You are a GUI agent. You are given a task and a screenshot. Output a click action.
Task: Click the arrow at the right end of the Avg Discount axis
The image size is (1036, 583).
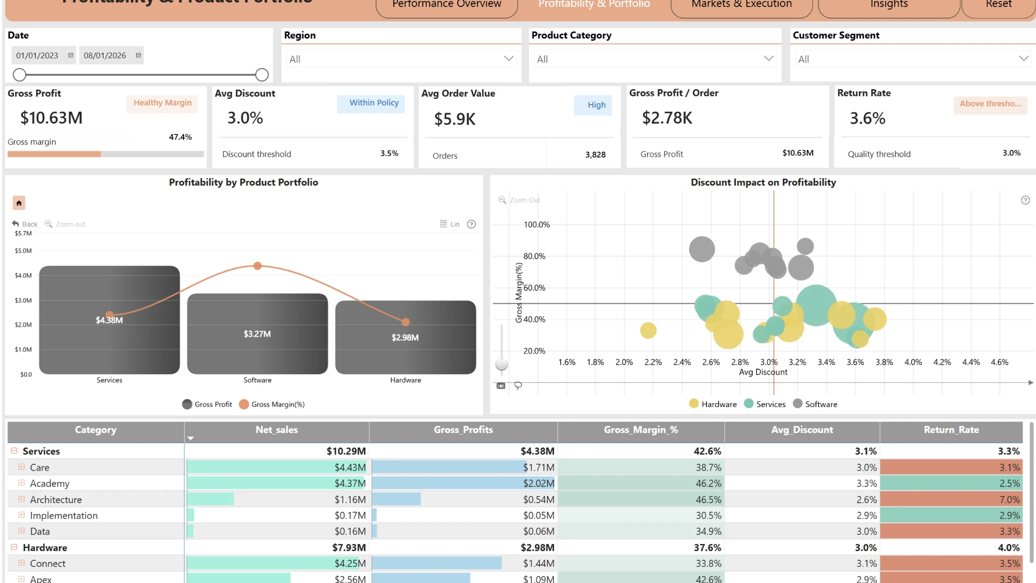(1031, 383)
